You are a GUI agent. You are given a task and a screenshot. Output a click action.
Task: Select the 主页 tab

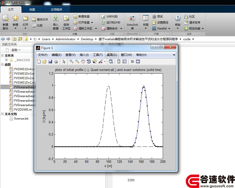click(11, 9)
